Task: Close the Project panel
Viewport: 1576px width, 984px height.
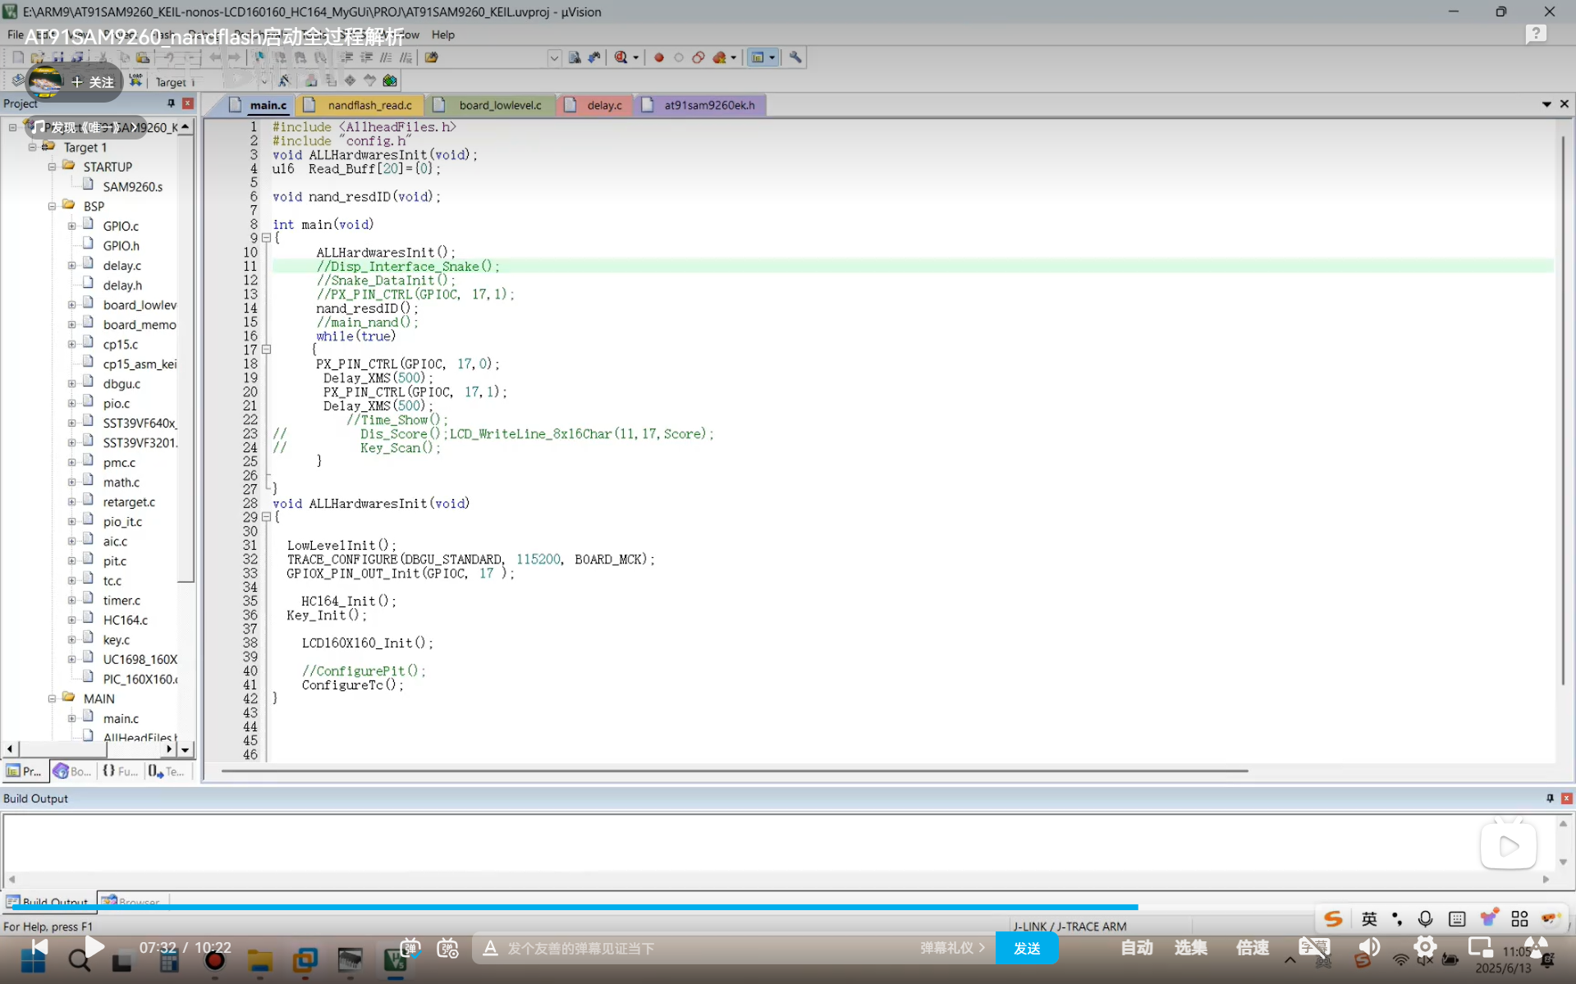Action: pyautogui.click(x=188, y=103)
